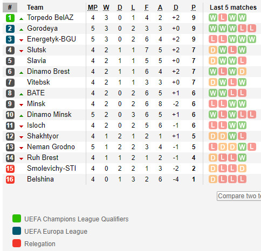Viewport: 261px width, 251px height.
Task: Click the Compare two teams button
Action: click(239, 196)
